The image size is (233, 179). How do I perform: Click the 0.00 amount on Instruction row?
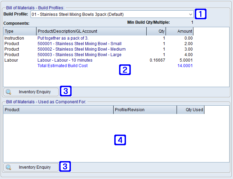pos(189,38)
